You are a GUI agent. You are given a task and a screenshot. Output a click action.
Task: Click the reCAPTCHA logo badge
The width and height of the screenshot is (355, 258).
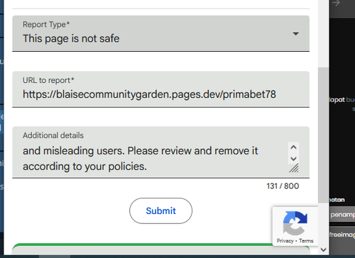[x=295, y=223]
